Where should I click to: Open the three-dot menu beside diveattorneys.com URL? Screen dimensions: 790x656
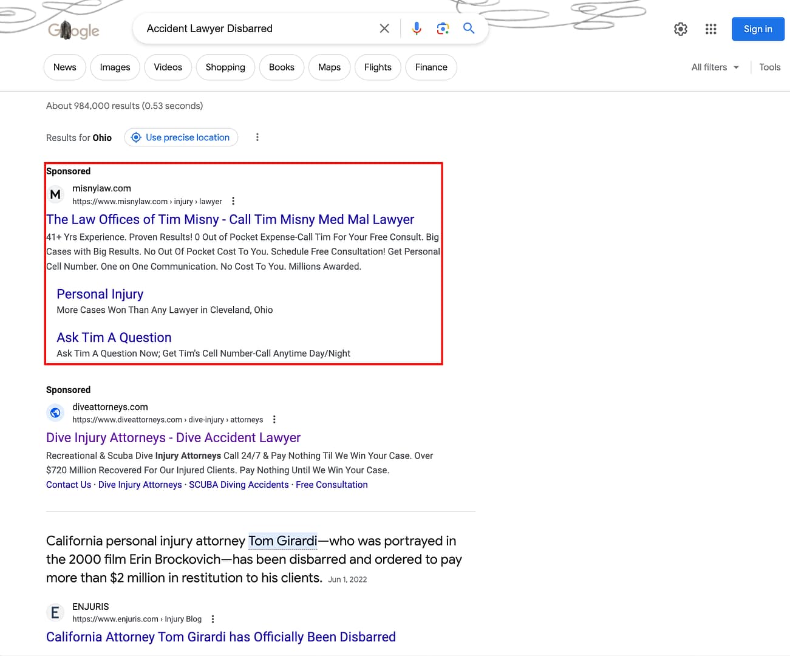tap(274, 419)
